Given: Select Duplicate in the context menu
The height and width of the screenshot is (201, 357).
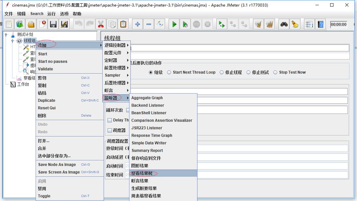Looking at the screenshot, I should (70, 100).
